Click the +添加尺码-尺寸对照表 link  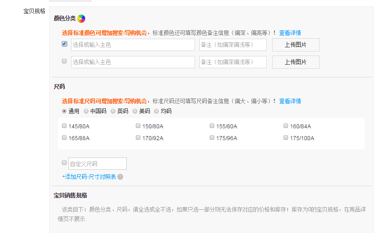pos(89,177)
